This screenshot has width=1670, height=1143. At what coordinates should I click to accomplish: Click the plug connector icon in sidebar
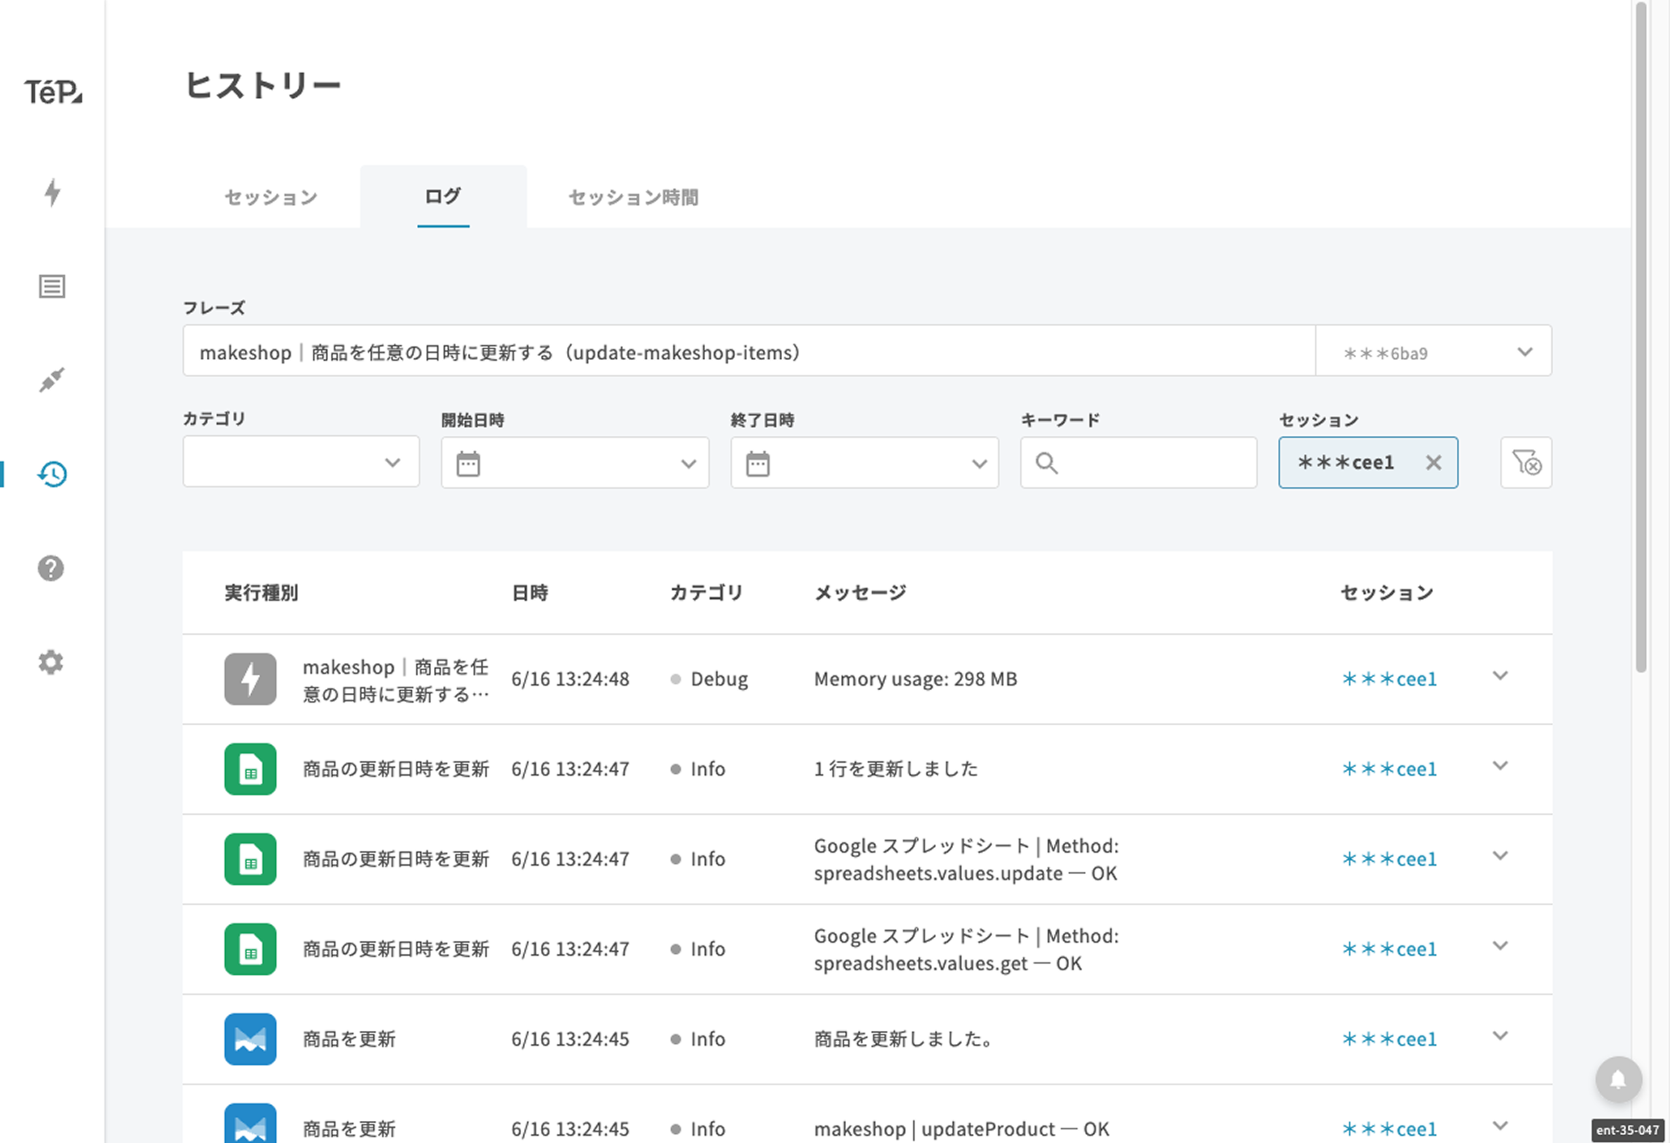52,380
